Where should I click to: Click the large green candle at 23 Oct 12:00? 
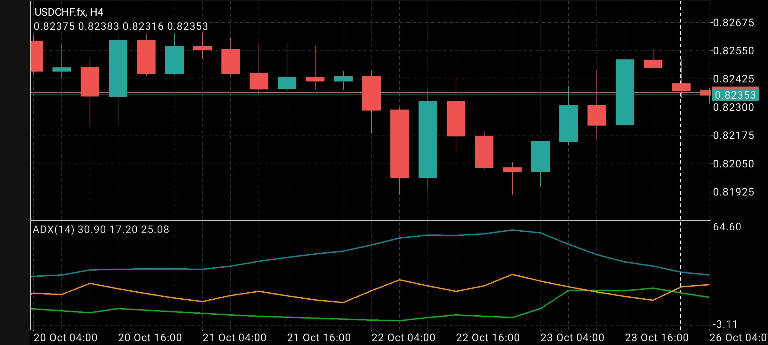(625, 92)
